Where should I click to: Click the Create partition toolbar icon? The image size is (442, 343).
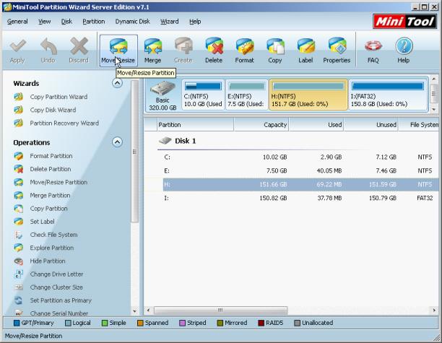pyautogui.click(x=183, y=51)
